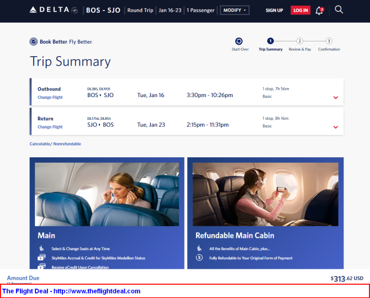The width and height of the screenshot is (370, 298).
Task: Expand the Return flight details chevron
Action: point(336,127)
